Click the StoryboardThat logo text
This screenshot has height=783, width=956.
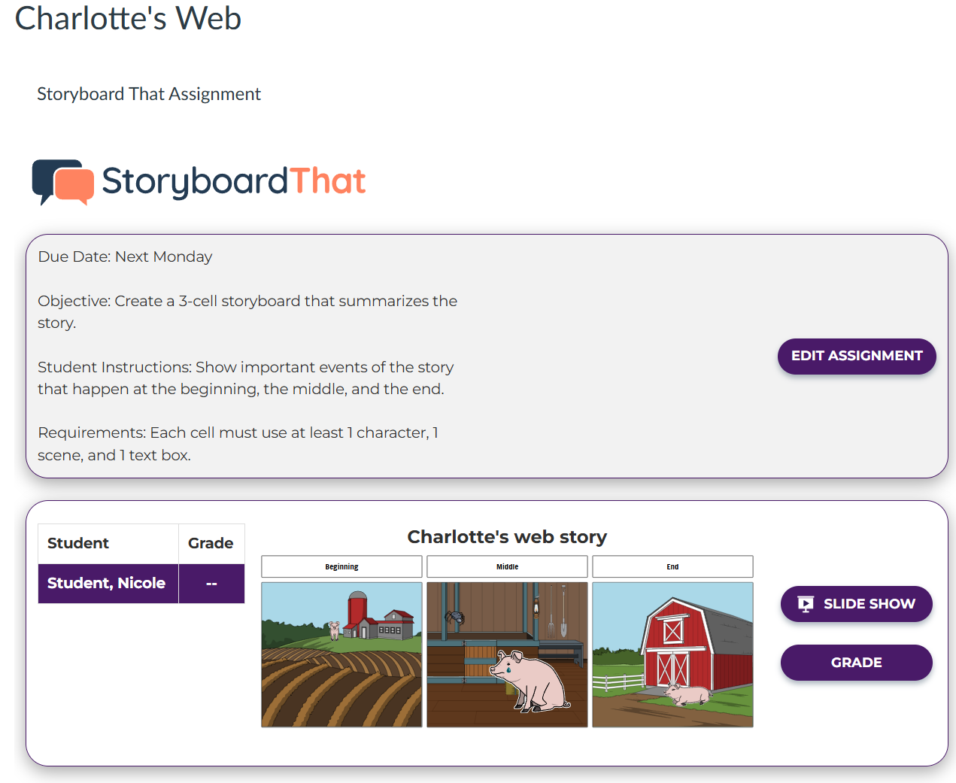tap(233, 181)
